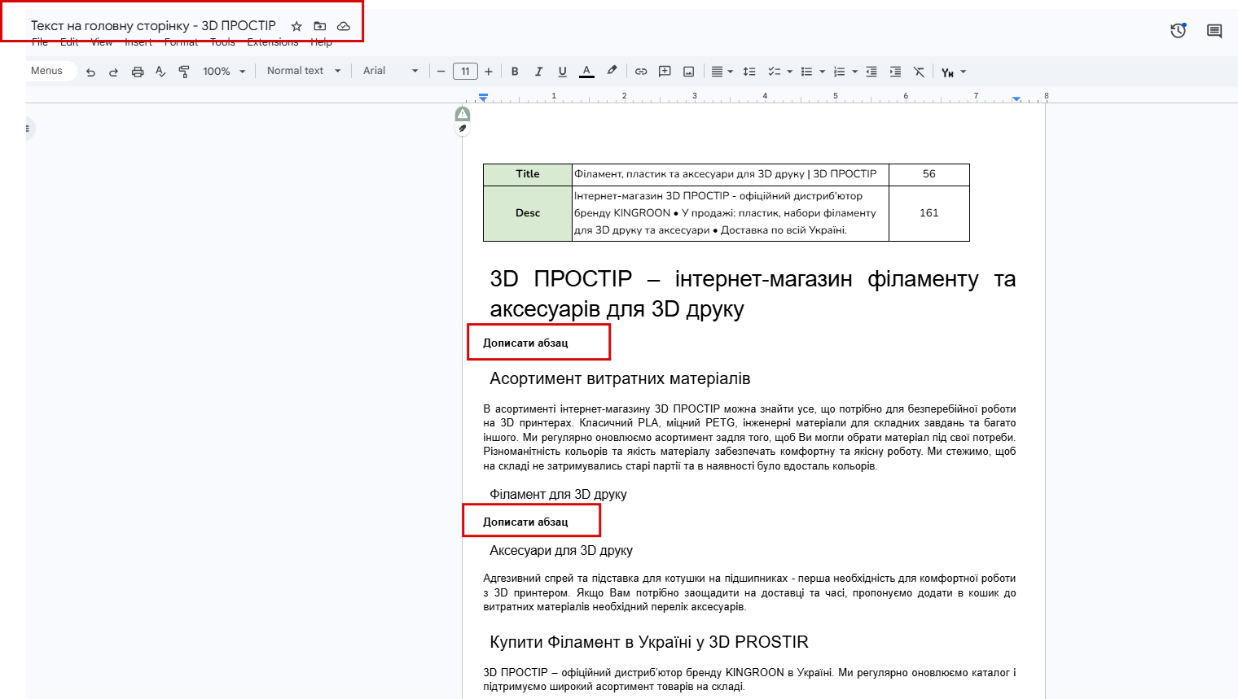Select the Paint format roller icon
The width and height of the screenshot is (1238, 699).
coord(184,72)
